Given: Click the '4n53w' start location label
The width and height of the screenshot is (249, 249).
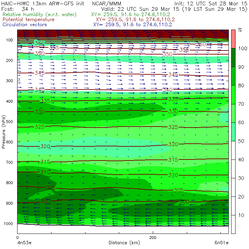Looking at the screenshot, I should coord(25,243).
